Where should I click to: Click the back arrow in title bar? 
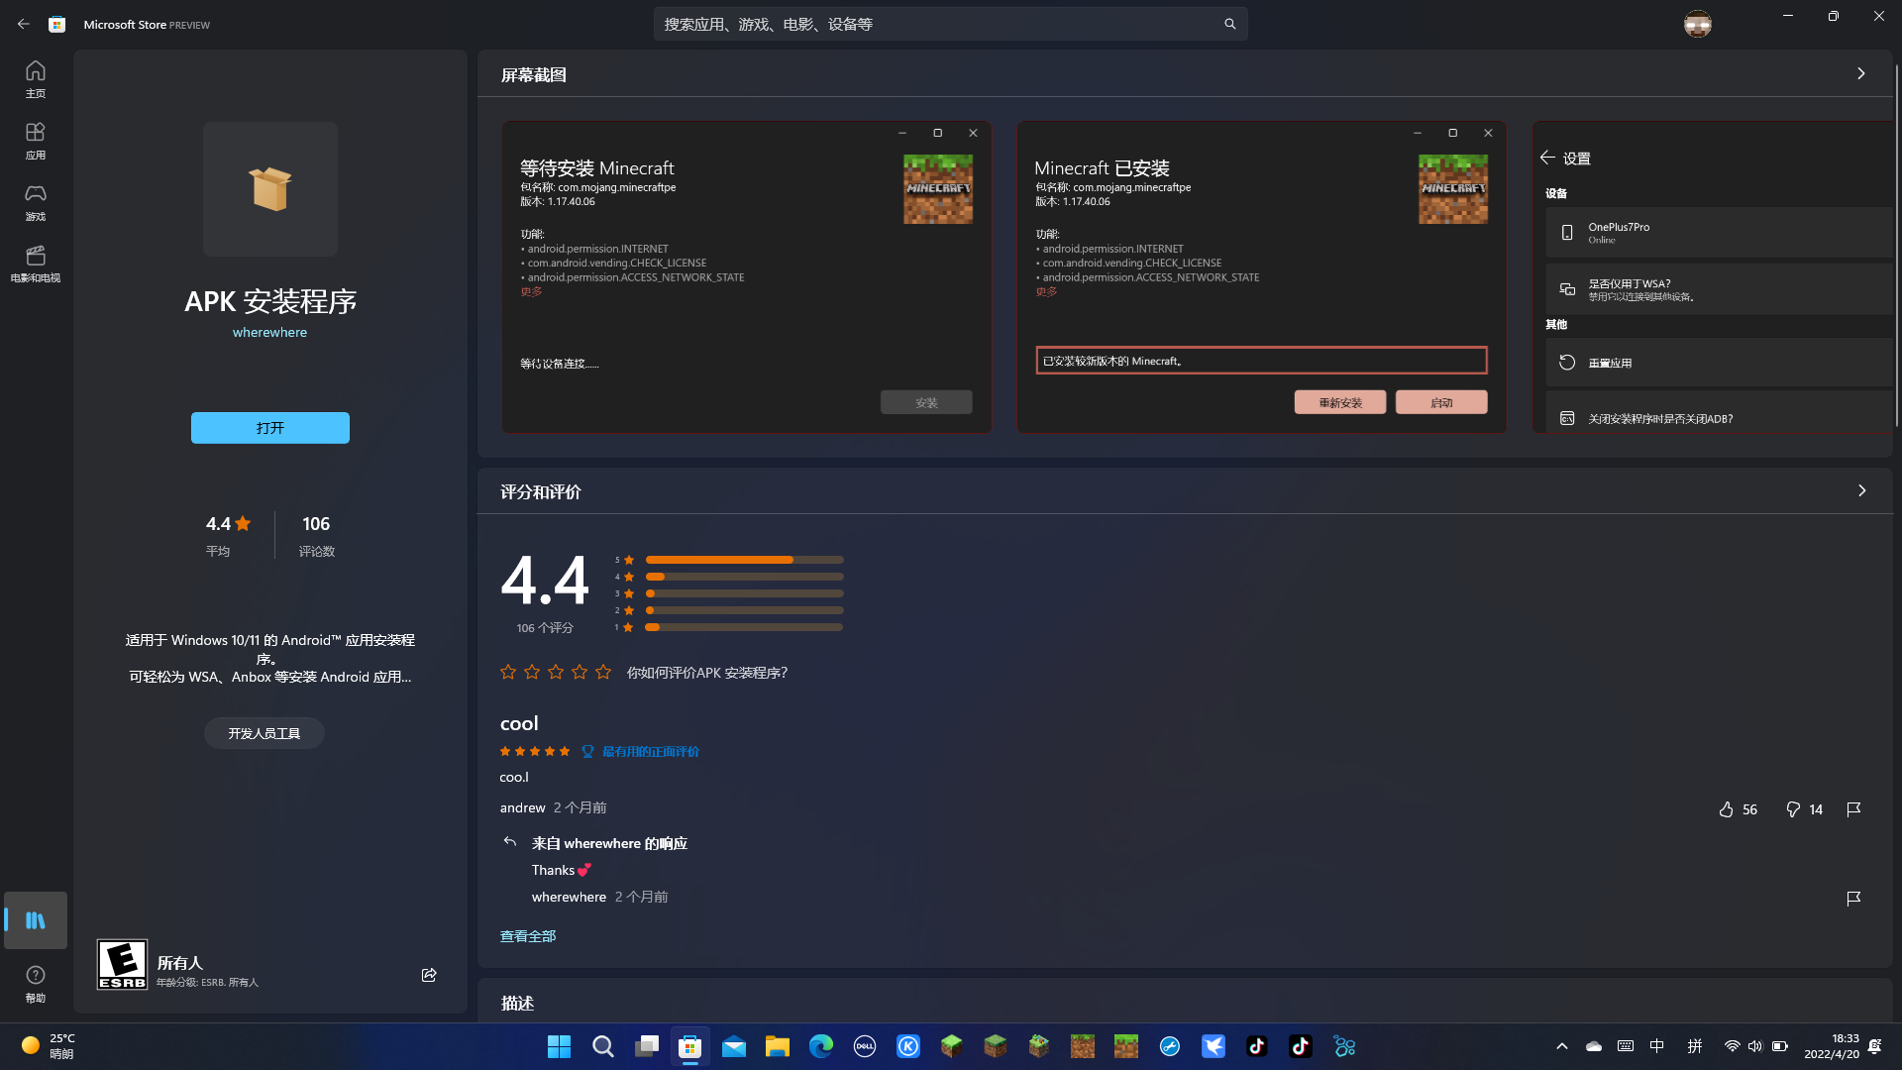(x=23, y=24)
